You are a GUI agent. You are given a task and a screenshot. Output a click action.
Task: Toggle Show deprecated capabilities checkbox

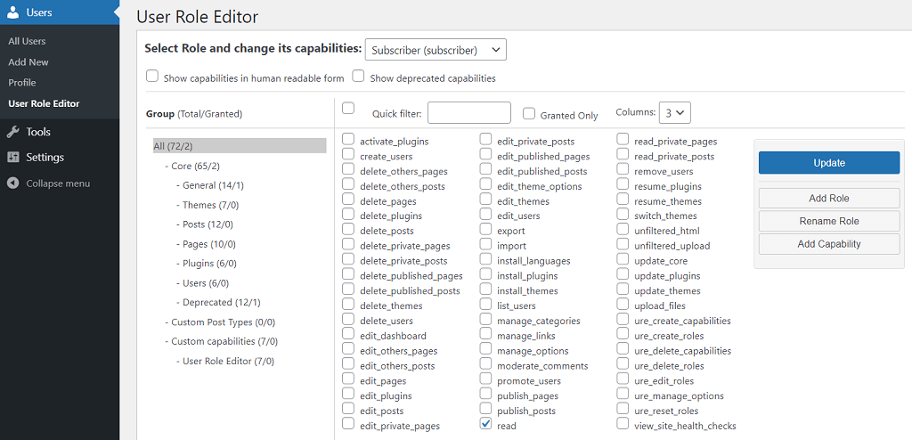(358, 77)
